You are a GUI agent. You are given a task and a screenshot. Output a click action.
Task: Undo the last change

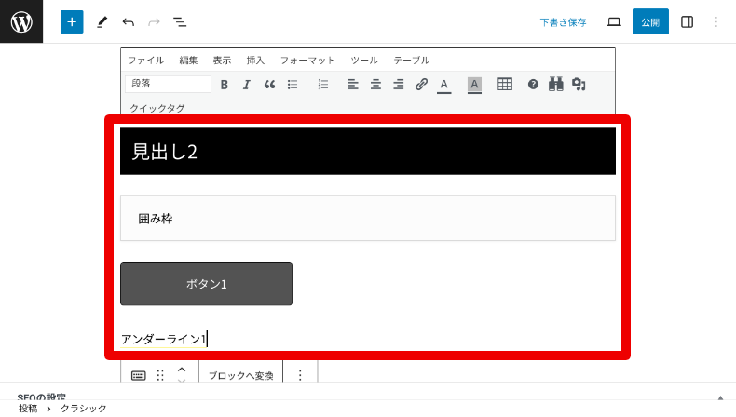129,22
